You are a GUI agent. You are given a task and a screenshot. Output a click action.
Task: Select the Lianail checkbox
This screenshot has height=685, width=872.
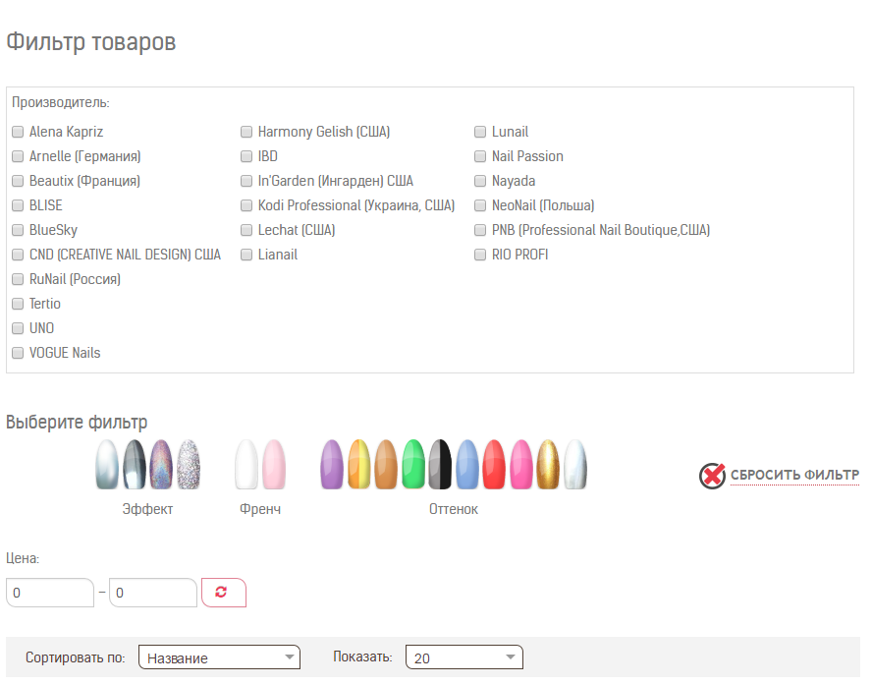pos(246,255)
